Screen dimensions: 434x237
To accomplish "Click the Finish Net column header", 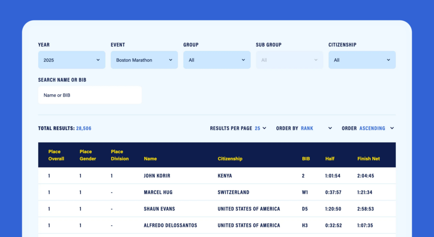I will pos(368,159).
